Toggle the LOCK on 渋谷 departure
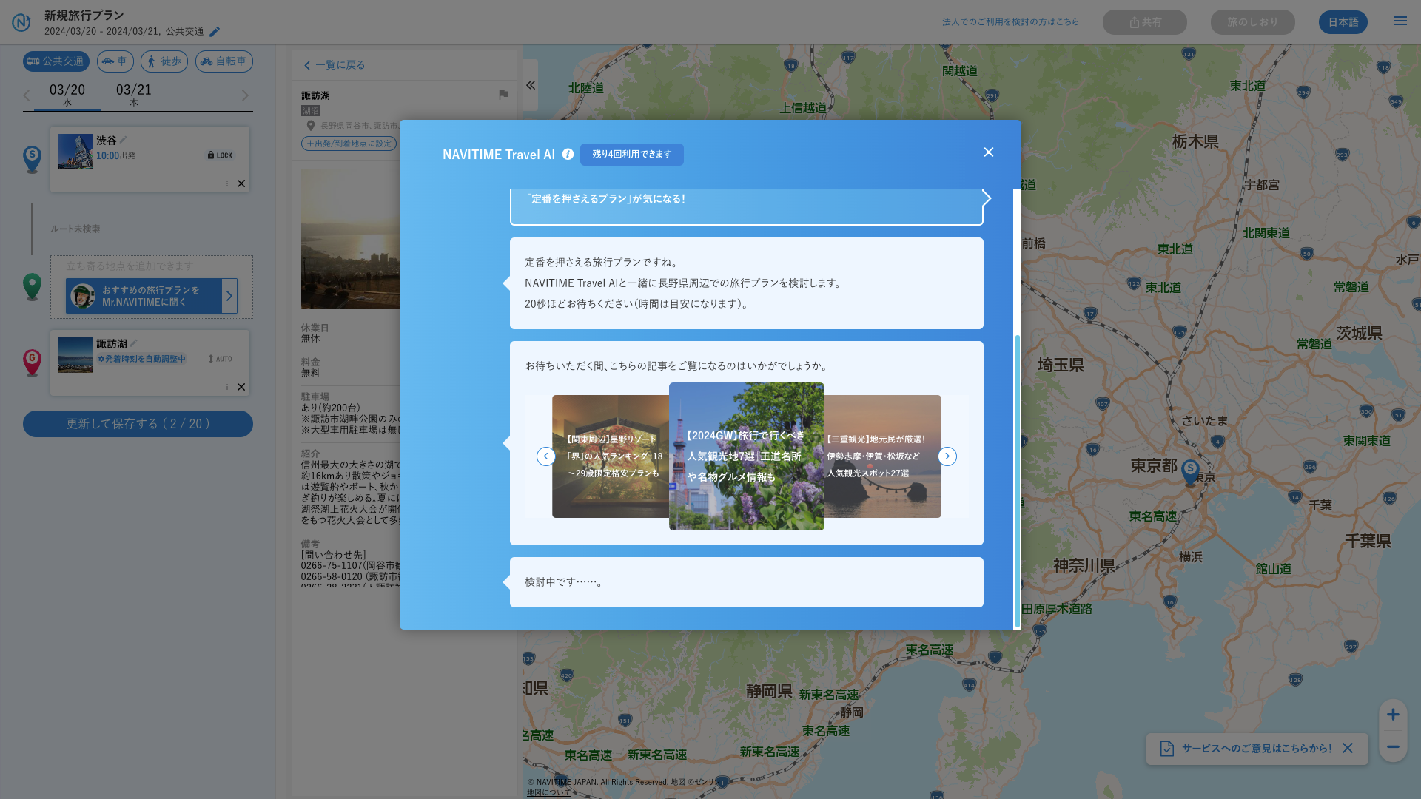Viewport: 1421px width, 799px height. click(220, 155)
